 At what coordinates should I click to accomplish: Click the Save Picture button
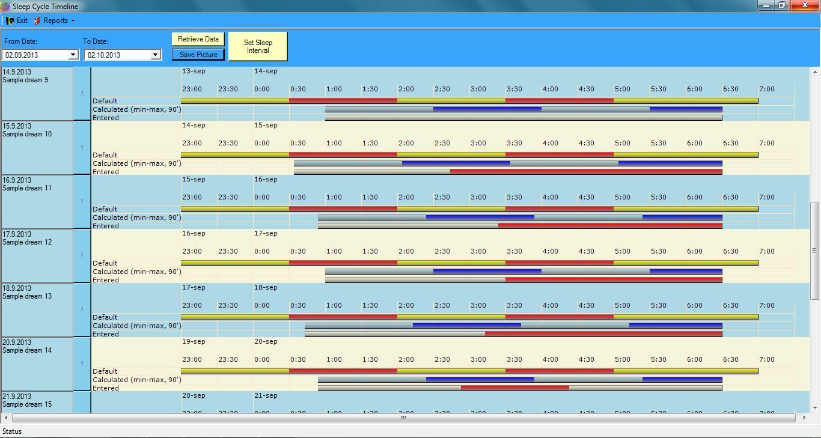tap(198, 54)
